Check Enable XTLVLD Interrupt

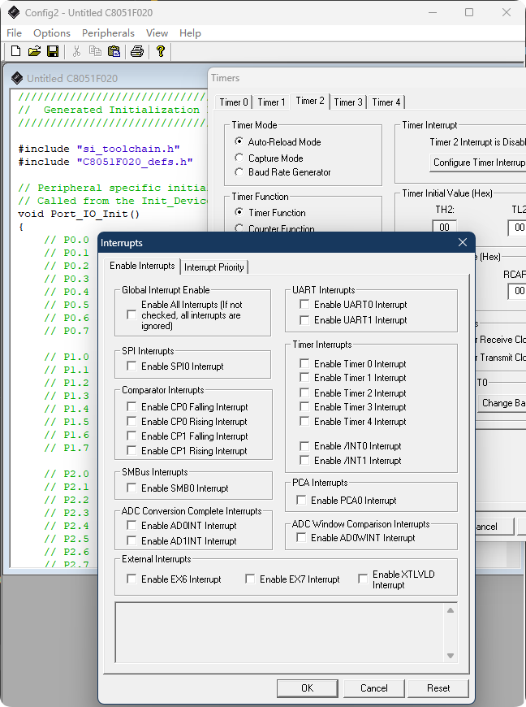[363, 579]
